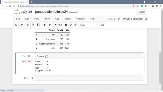Open the command palette keyboard icon

(102, 25)
